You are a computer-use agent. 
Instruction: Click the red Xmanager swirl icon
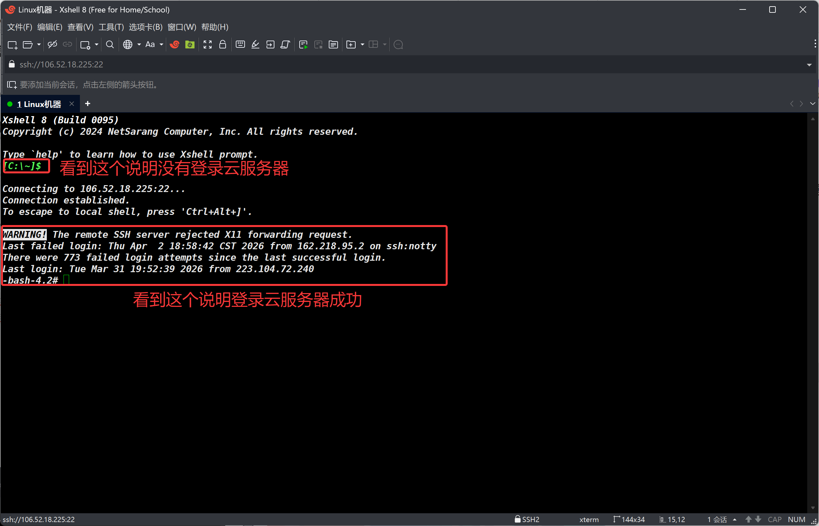pyautogui.click(x=175, y=45)
